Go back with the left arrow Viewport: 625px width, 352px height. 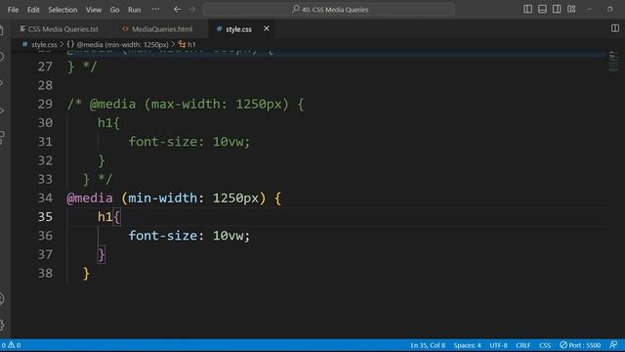(177, 9)
